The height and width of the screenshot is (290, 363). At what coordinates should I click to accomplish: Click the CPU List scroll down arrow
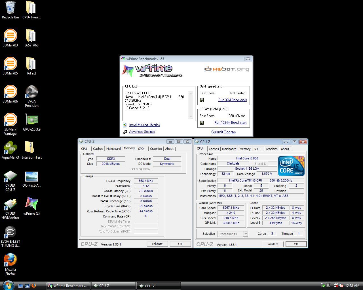(191, 116)
